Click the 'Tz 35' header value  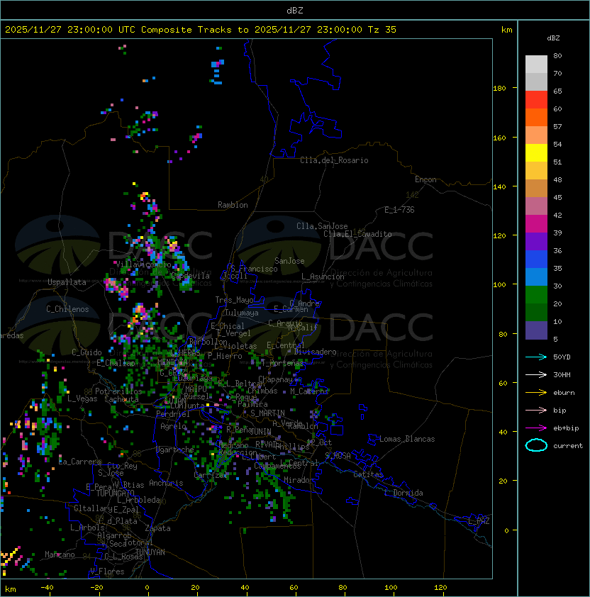click(x=382, y=30)
